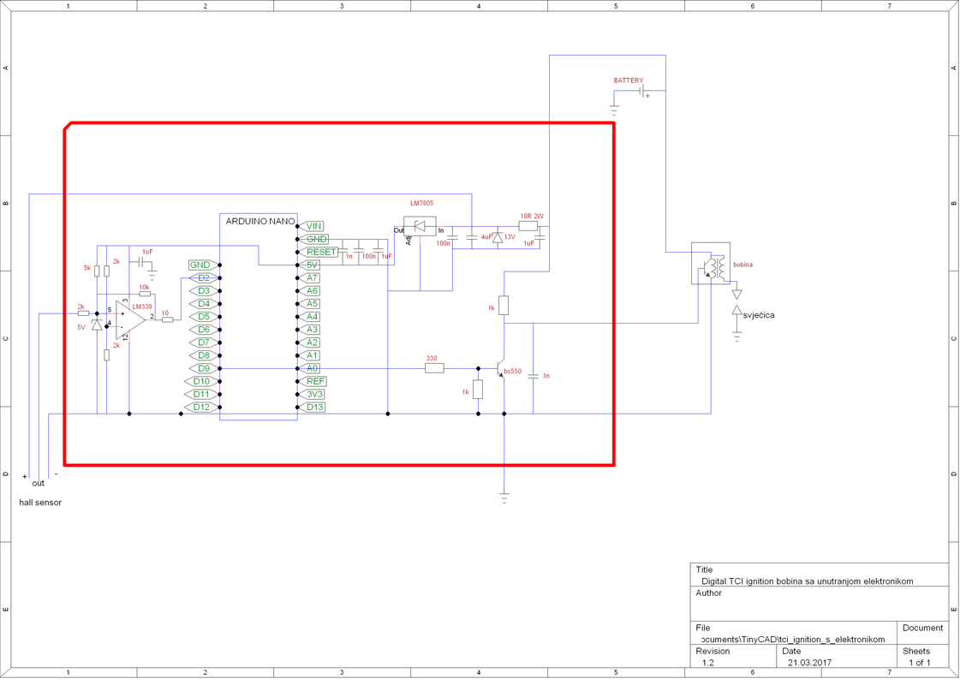Select the Arduino D13 pin
This screenshot has width=966, height=685.
312,408
